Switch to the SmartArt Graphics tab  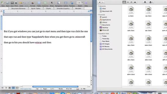(63, 8)
